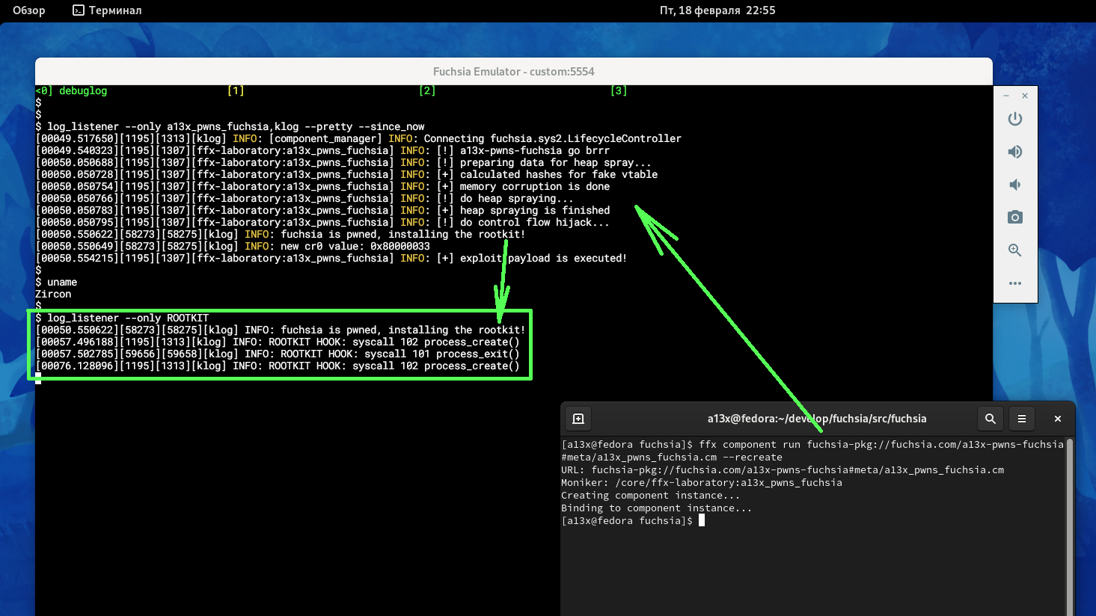Click 'new cr0 value: 0x80000033' log line
This screenshot has width=1096, height=616.
tap(233, 246)
